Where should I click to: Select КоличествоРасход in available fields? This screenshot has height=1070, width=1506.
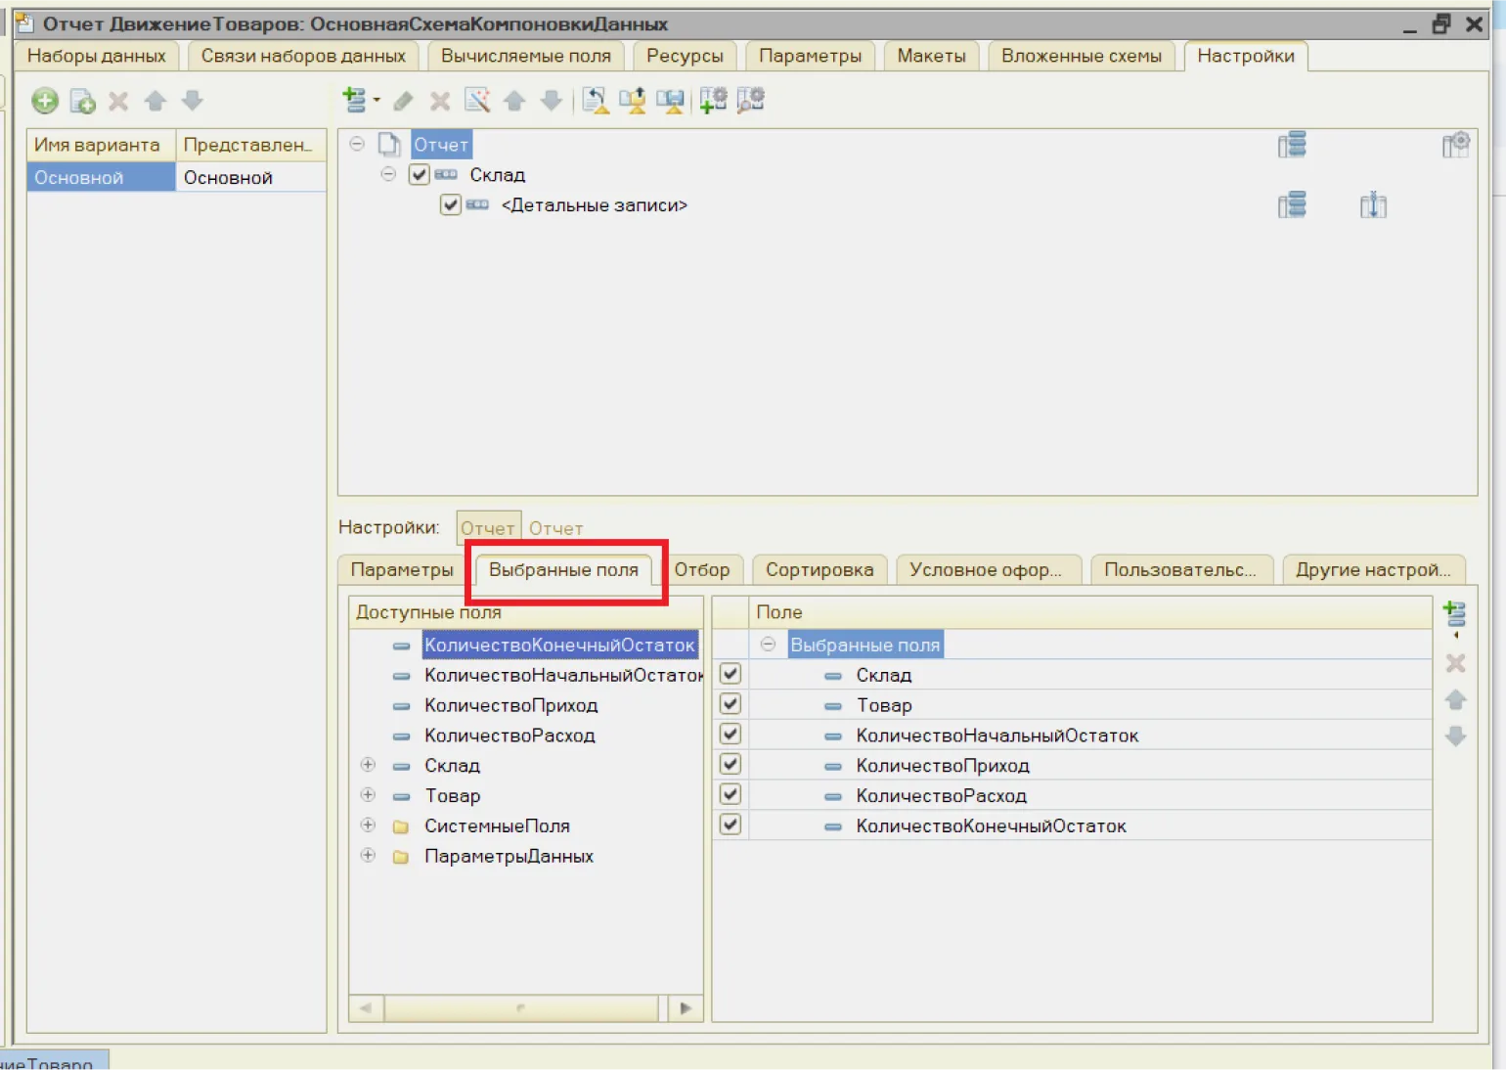[509, 736]
